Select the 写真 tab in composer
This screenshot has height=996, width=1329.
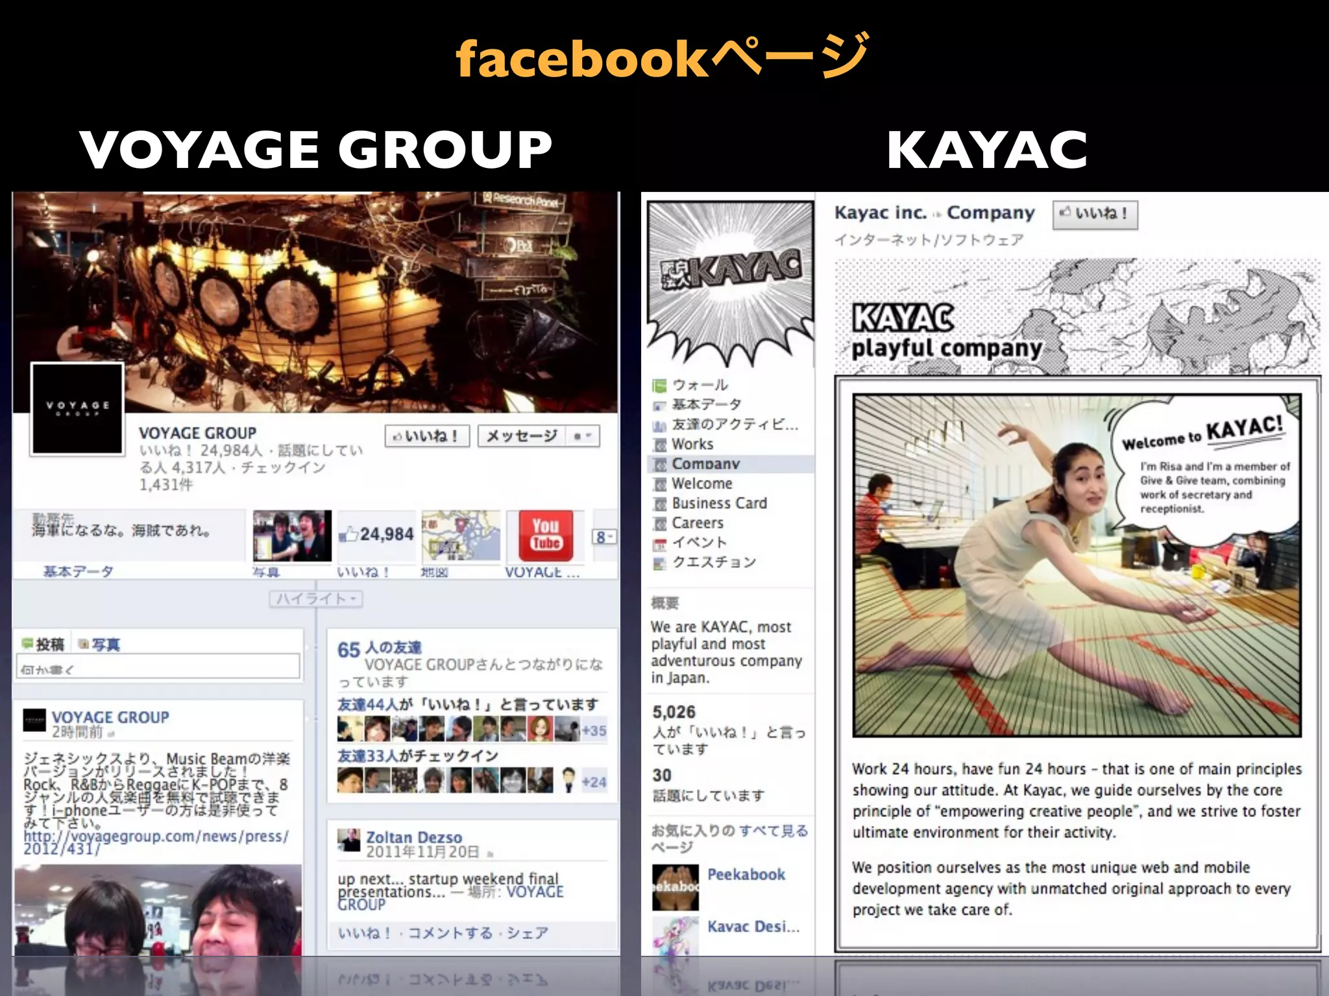[99, 644]
